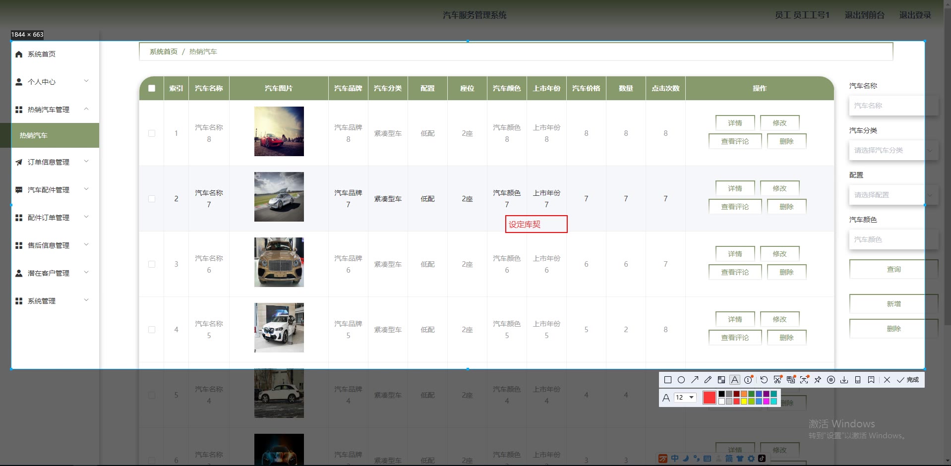Select the rectangle annotation tool

(x=667, y=380)
